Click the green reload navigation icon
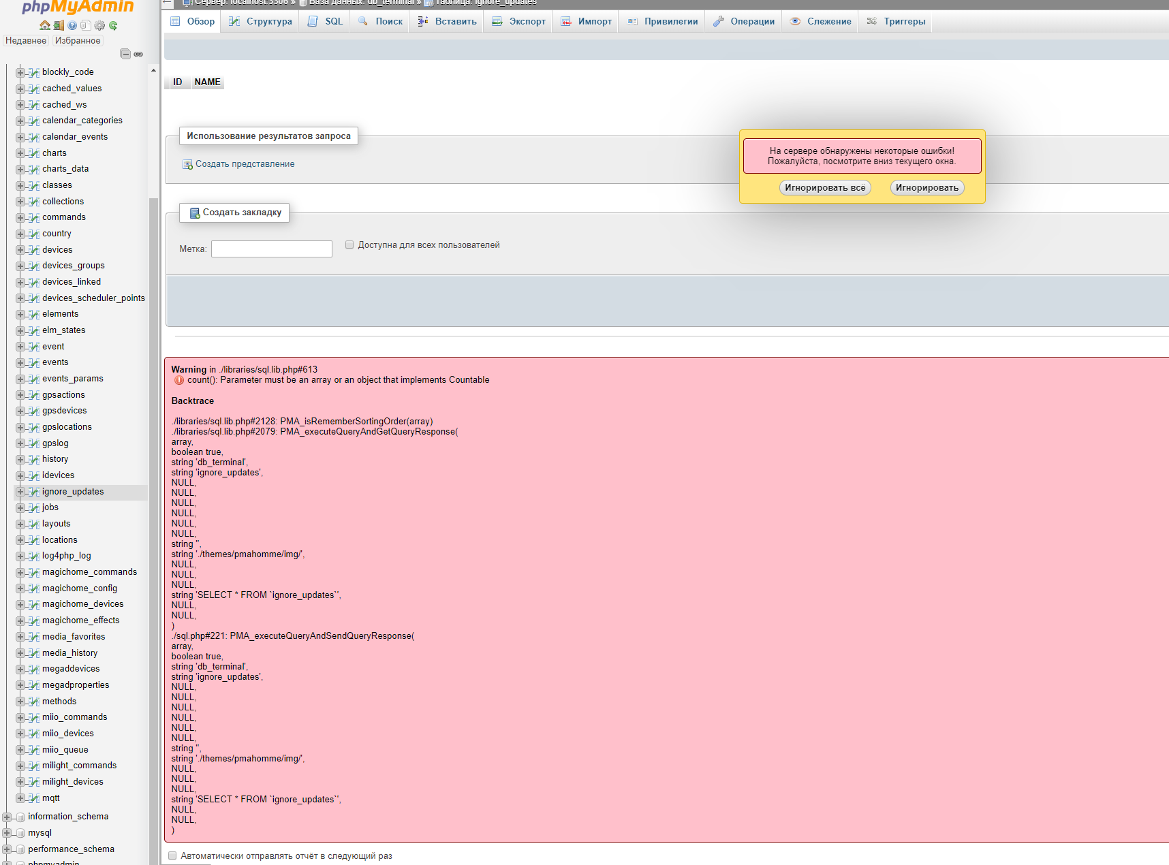 click(x=113, y=26)
